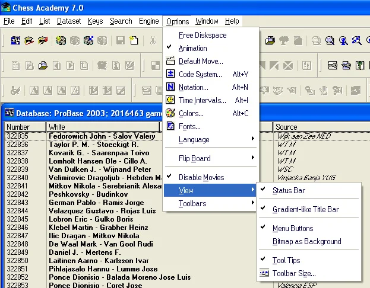The width and height of the screenshot is (370, 288).
Task: Enable Bitmap as Background
Action: [x=309, y=241]
